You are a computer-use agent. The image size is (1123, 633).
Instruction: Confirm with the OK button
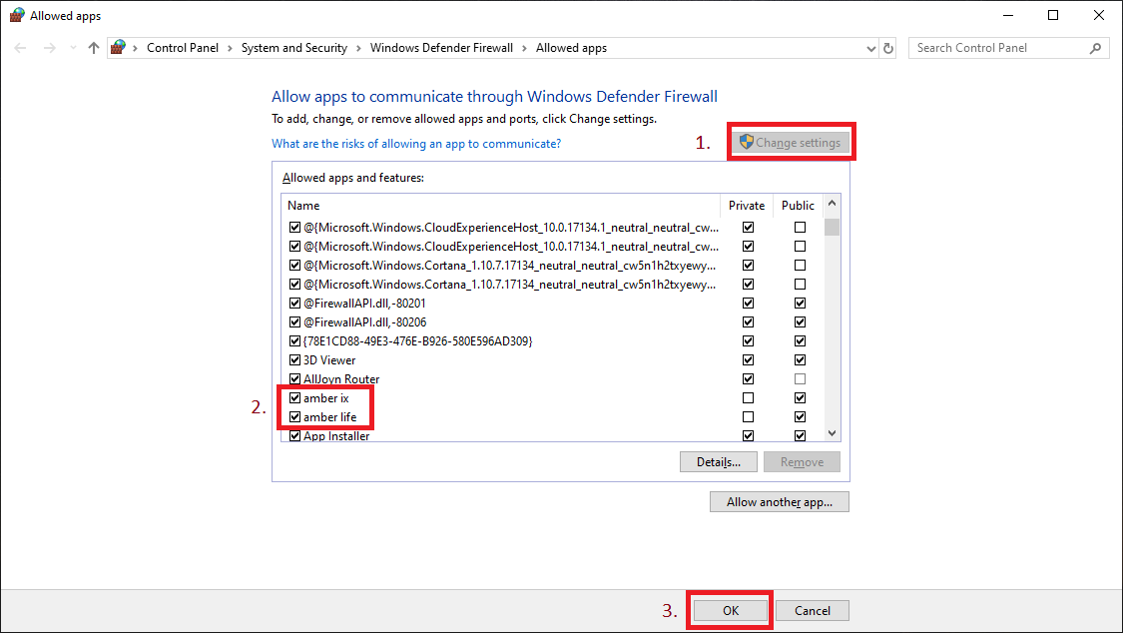tap(730, 611)
